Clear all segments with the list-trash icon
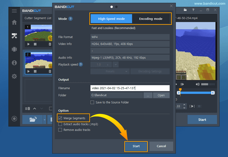 [x=27, y=109]
